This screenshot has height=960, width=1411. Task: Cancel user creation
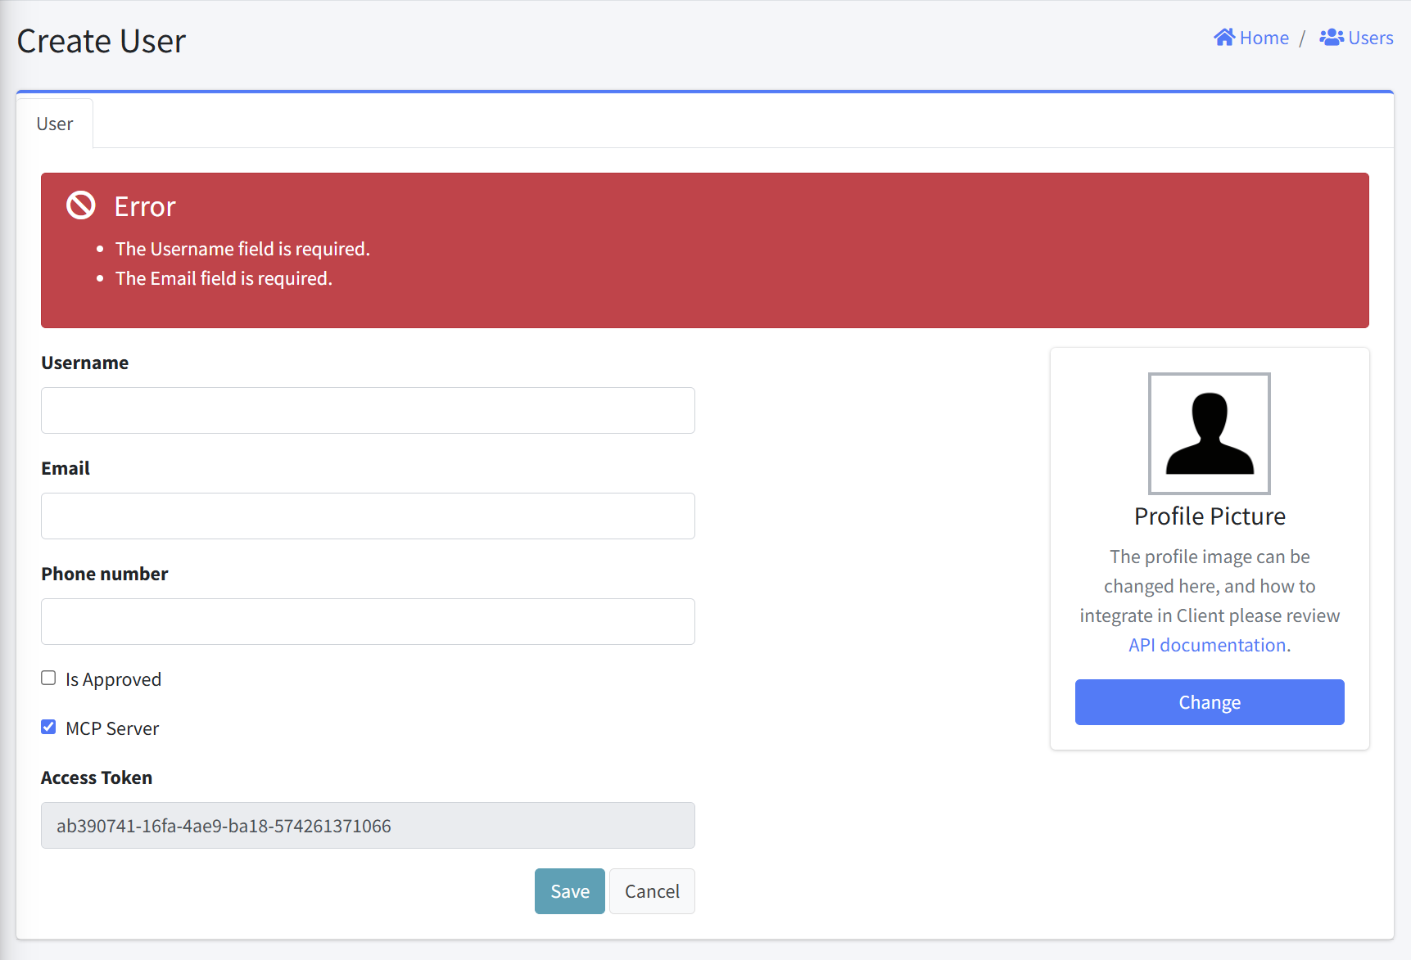coord(652,891)
